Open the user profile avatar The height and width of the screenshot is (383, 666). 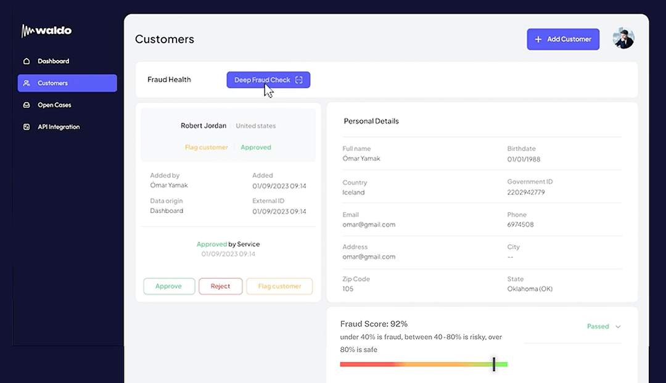tap(623, 38)
